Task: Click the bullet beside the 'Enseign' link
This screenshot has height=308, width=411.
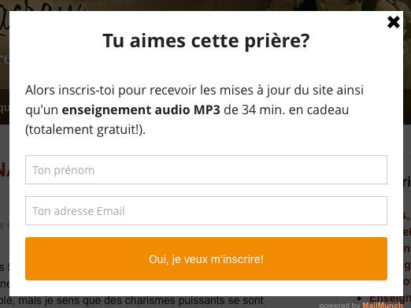Action: pyautogui.click(x=361, y=299)
